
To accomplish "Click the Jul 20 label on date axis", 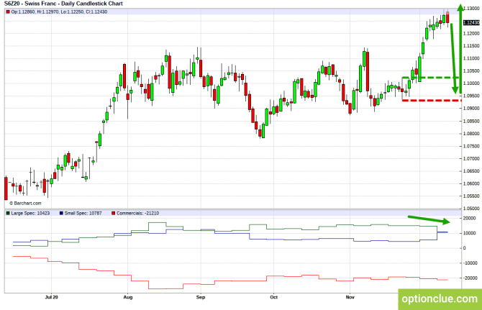I will (x=50, y=296).
